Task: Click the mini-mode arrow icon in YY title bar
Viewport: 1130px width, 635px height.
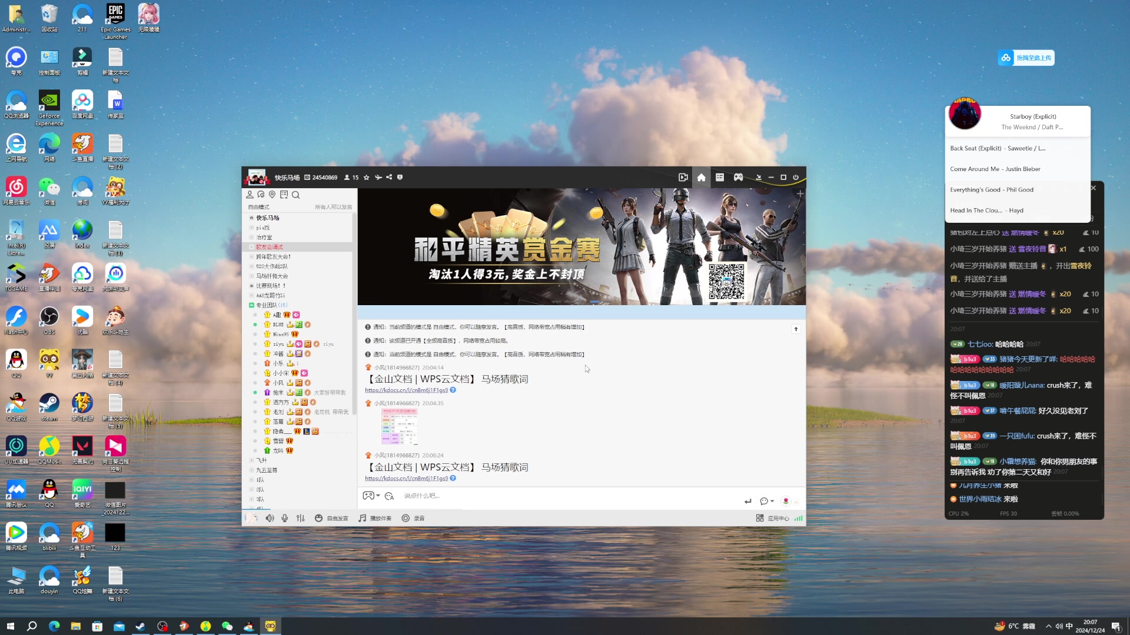Action: [x=759, y=177]
